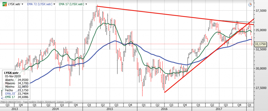
Task: Click the clock icon at chart top-right
Action: [x=250, y=5]
